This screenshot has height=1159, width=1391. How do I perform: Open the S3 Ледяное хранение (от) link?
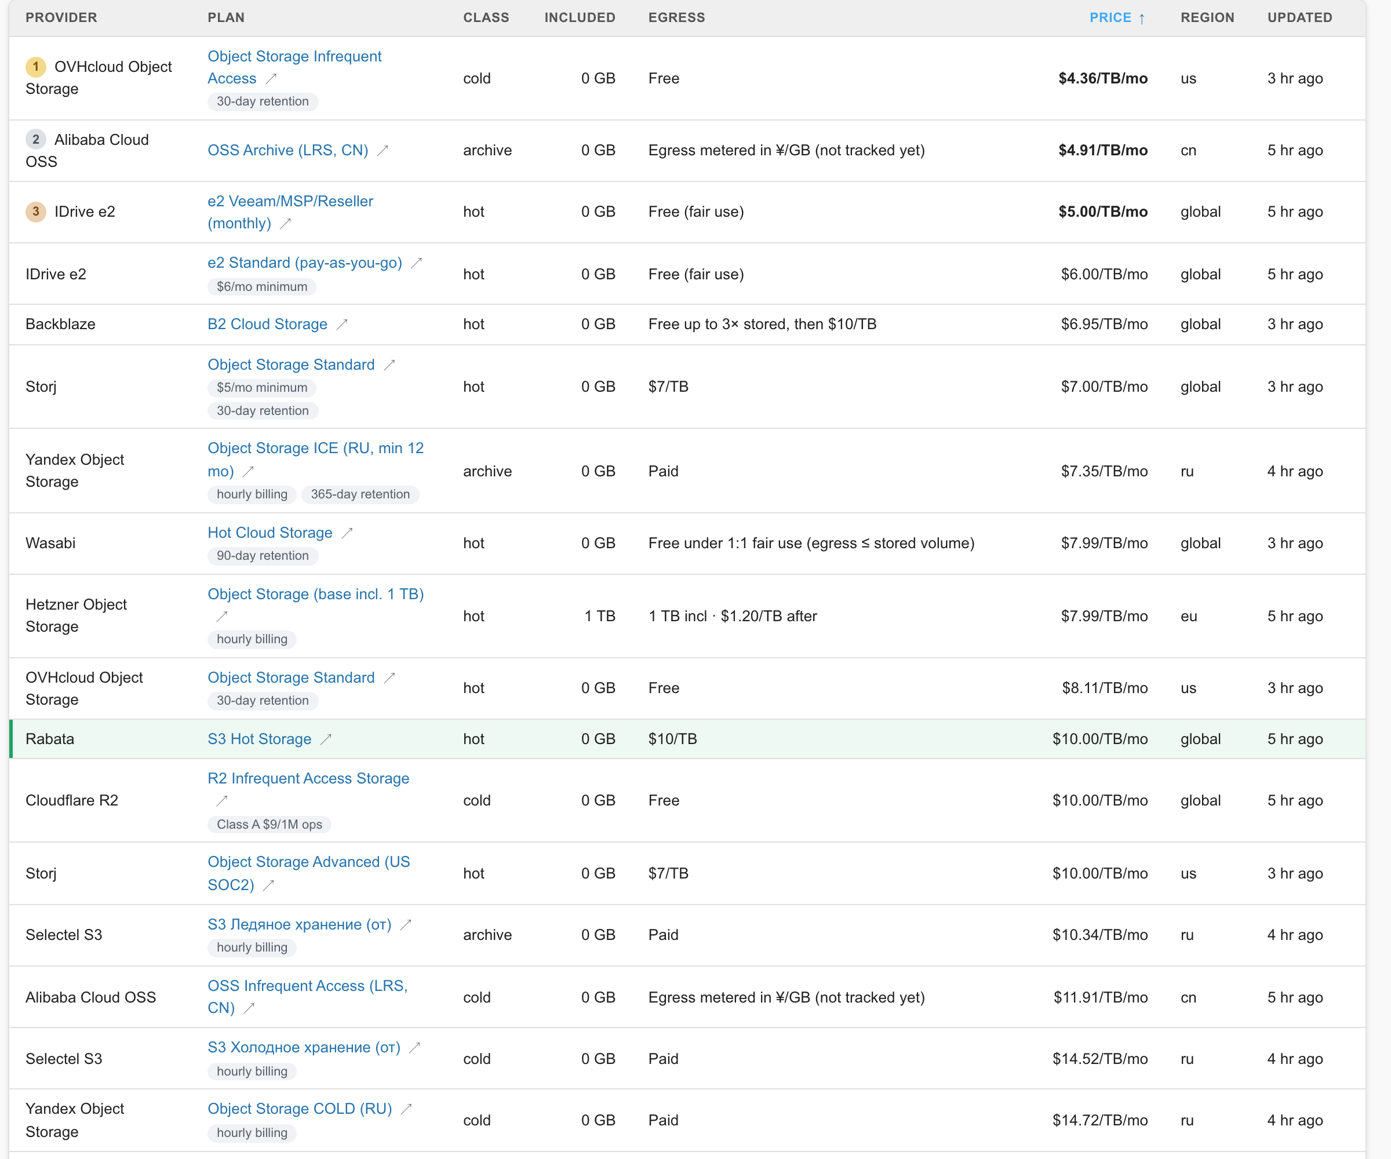pyautogui.click(x=300, y=924)
